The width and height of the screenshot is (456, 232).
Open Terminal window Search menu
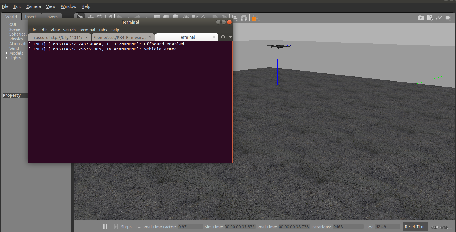tap(69, 30)
